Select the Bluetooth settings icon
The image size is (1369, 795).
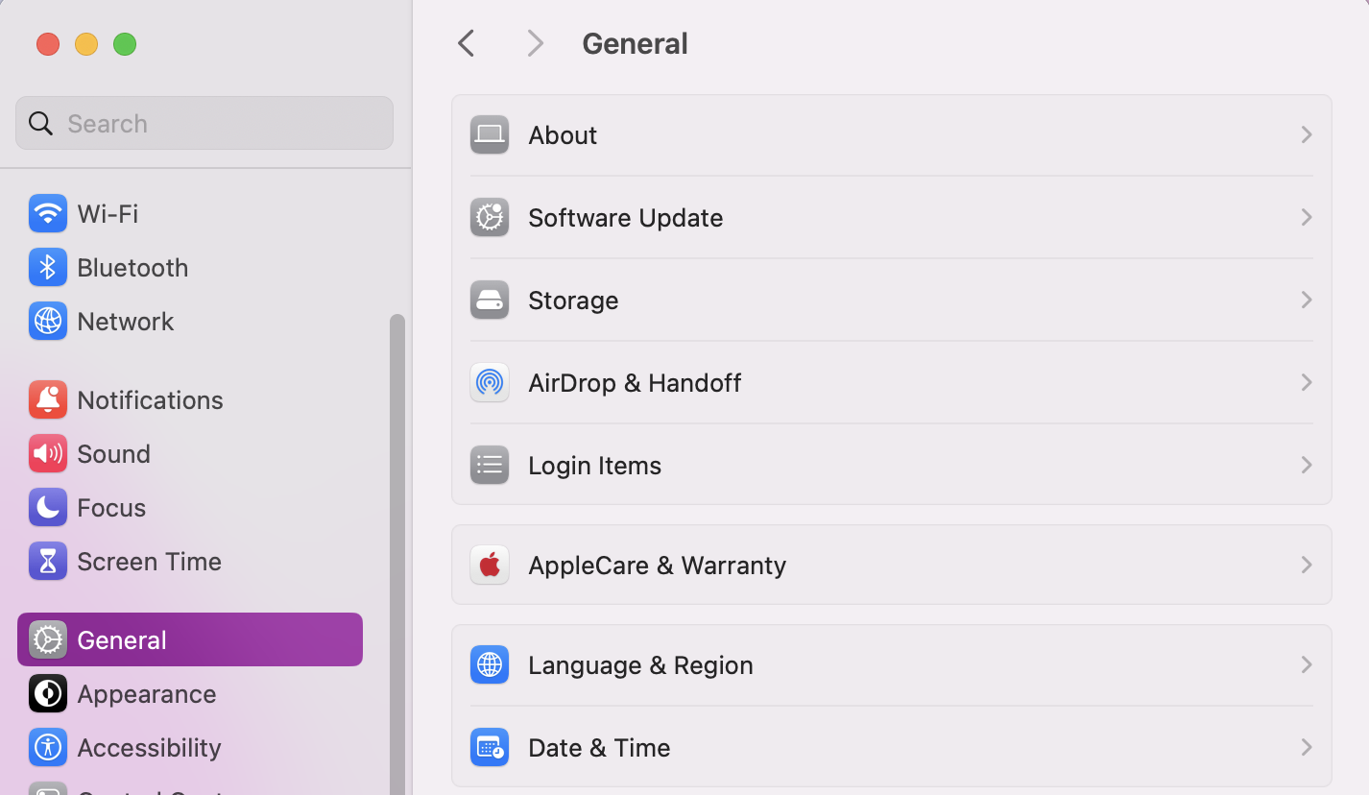click(48, 267)
